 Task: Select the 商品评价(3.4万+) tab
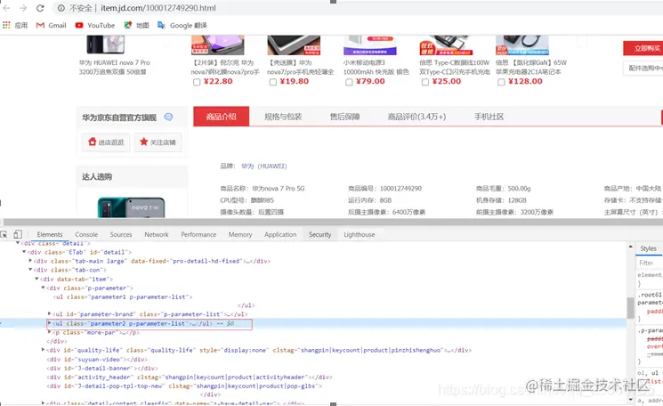pos(416,117)
